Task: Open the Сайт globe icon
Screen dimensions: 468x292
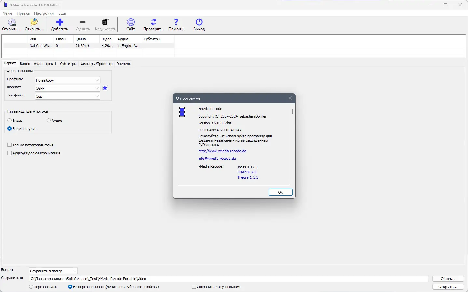Action: (x=131, y=22)
